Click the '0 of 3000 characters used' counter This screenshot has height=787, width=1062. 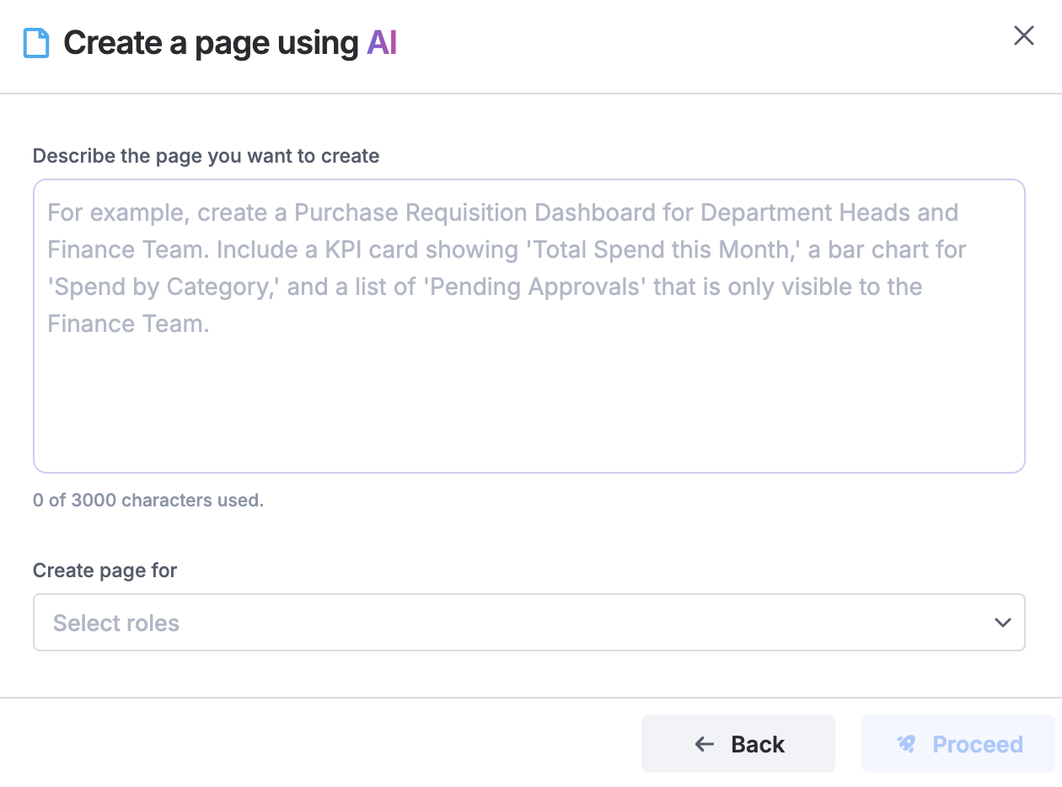(x=148, y=501)
